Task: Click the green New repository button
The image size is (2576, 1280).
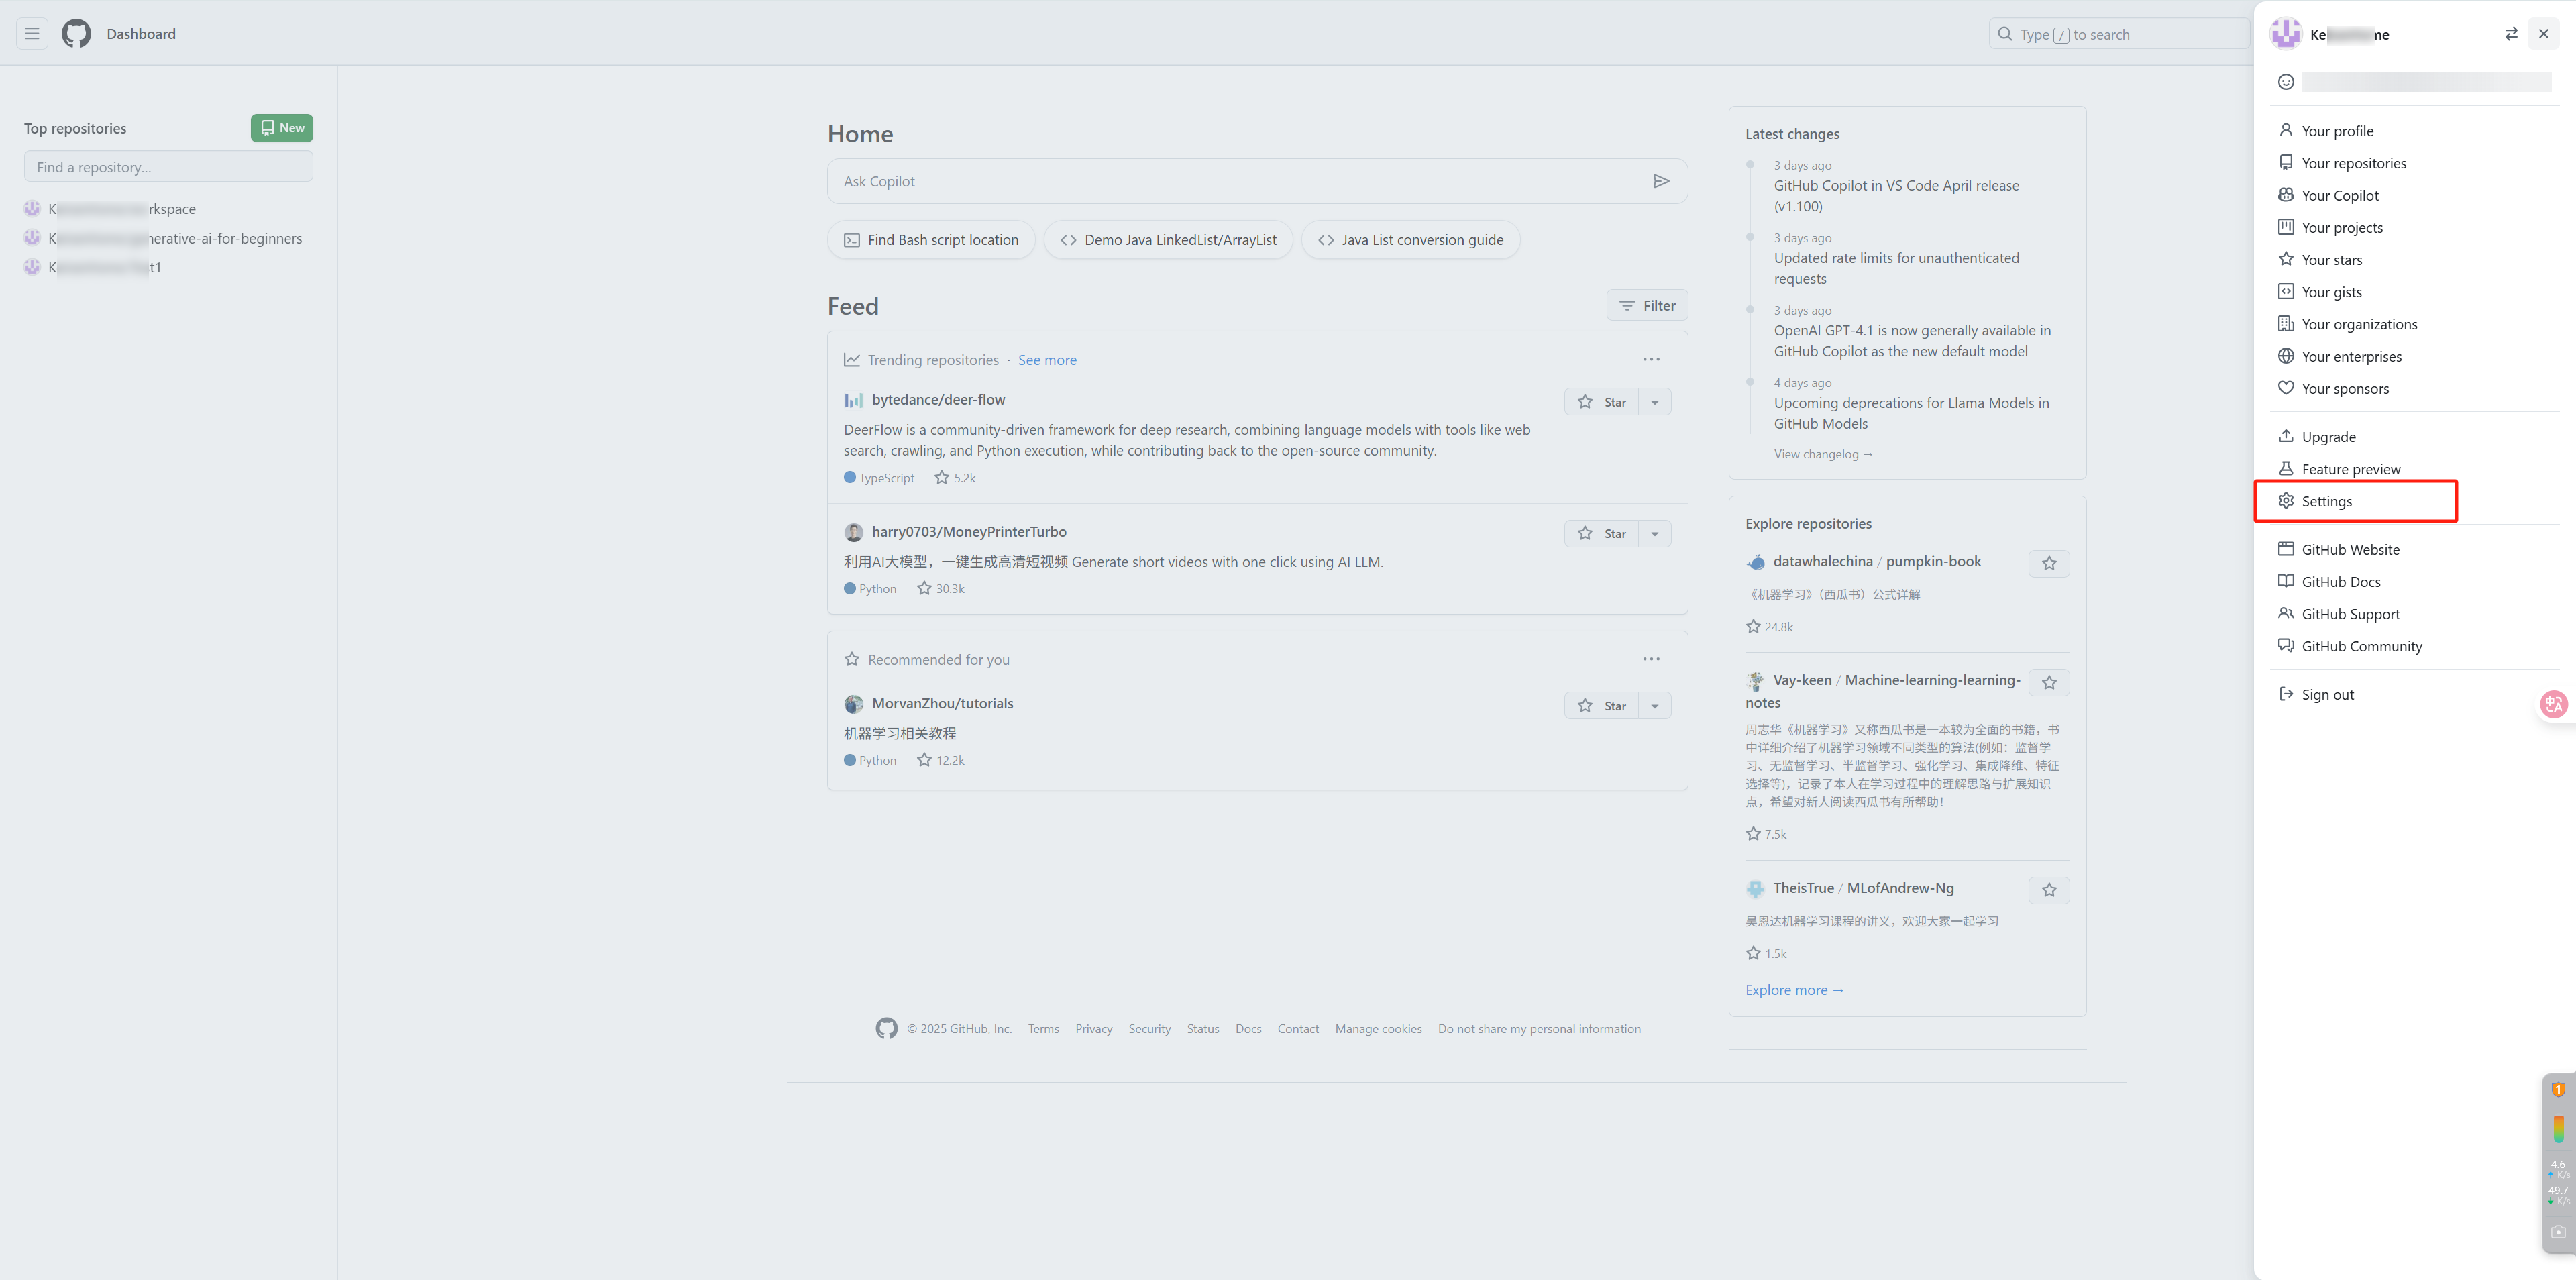Action: pyautogui.click(x=281, y=128)
